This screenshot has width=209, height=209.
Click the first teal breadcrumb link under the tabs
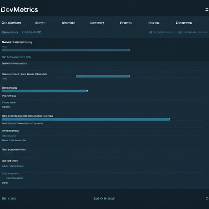pos(10,32)
